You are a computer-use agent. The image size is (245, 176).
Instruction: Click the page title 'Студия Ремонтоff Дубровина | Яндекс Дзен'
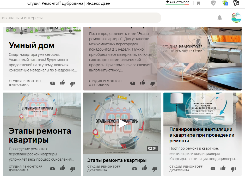click(69, 3)
